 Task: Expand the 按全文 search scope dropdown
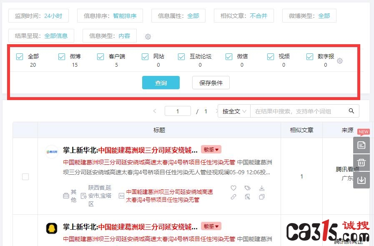[x=234, y=111]
